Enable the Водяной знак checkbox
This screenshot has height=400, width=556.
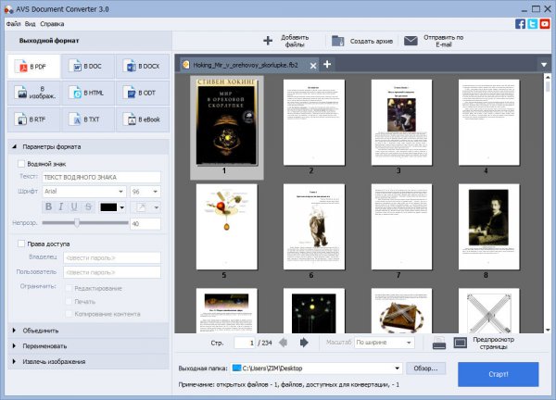(x=21, y=164)
